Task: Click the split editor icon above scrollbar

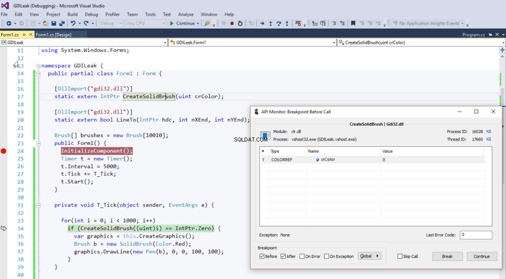Action: click(x=503, y=50)
